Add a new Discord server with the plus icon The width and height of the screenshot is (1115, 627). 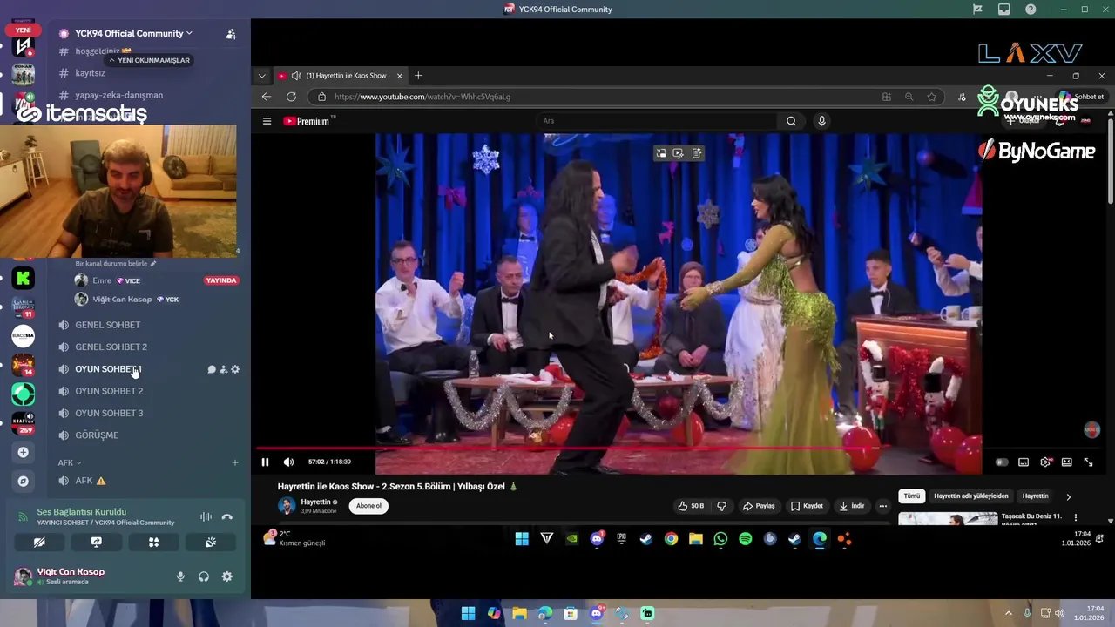point(24,452)
